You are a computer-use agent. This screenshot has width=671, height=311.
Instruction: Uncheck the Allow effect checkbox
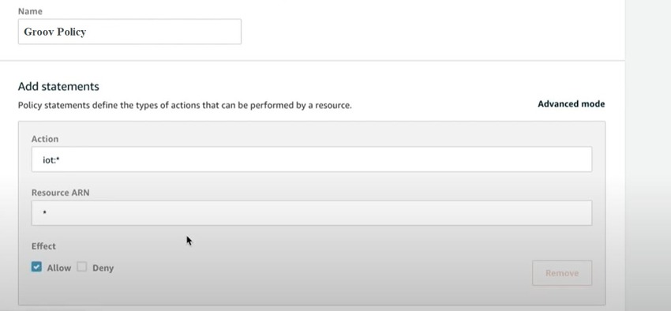(36, 267)
